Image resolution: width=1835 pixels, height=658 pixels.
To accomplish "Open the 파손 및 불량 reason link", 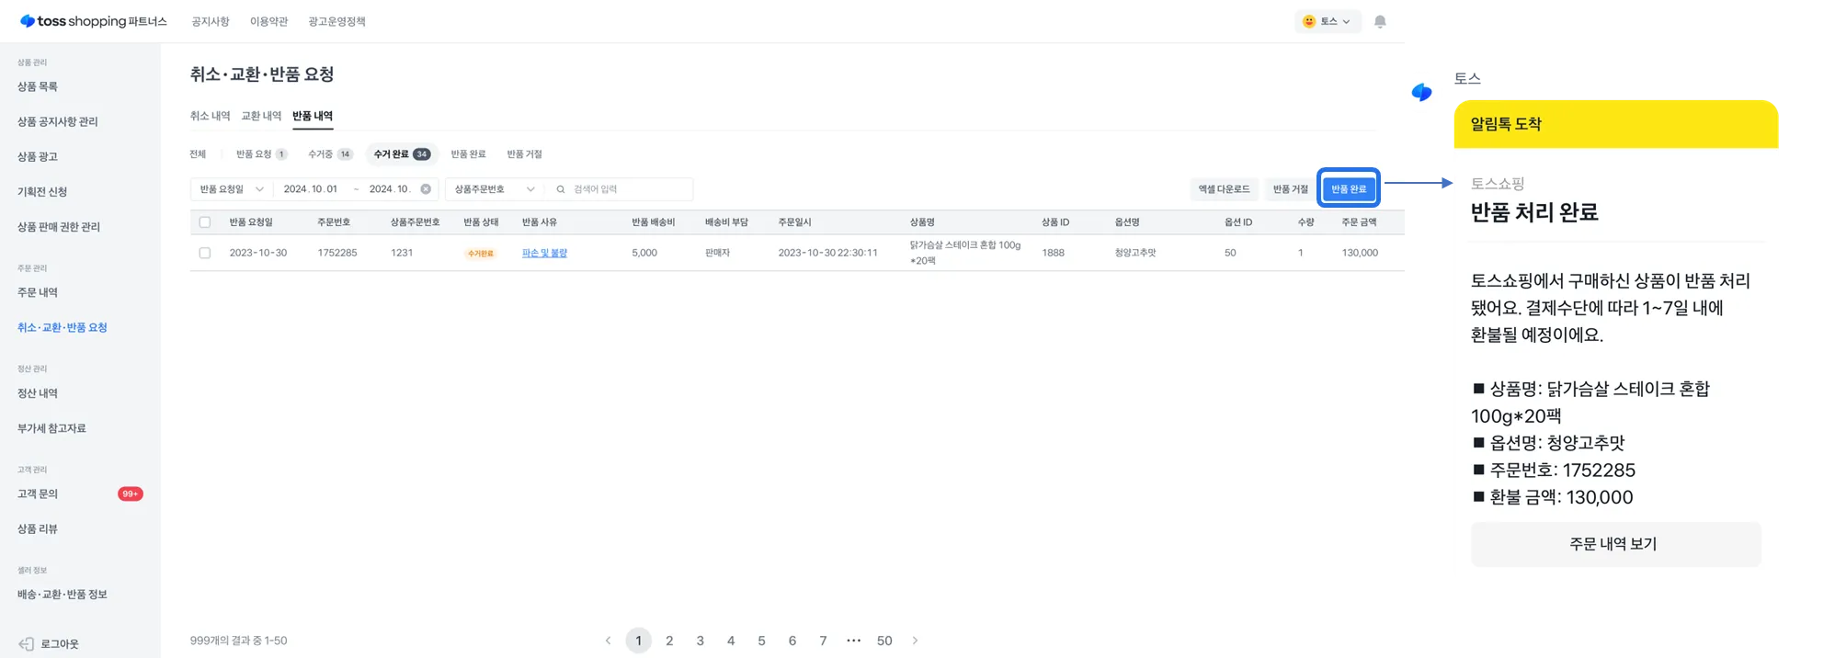I will (544, 253).
